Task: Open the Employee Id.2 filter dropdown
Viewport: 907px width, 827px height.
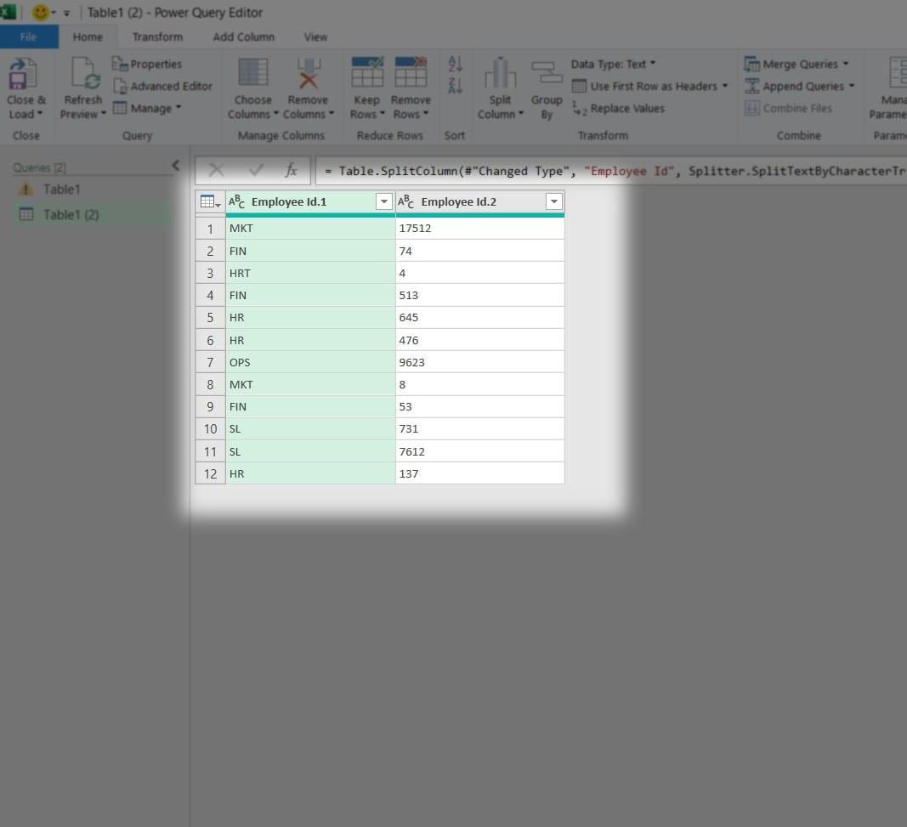Action: click(554, 201)
